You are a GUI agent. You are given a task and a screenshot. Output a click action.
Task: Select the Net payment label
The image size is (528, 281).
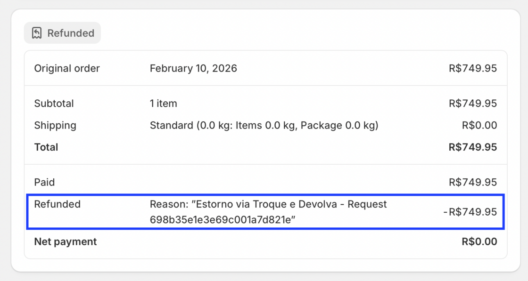coord(65,241)
